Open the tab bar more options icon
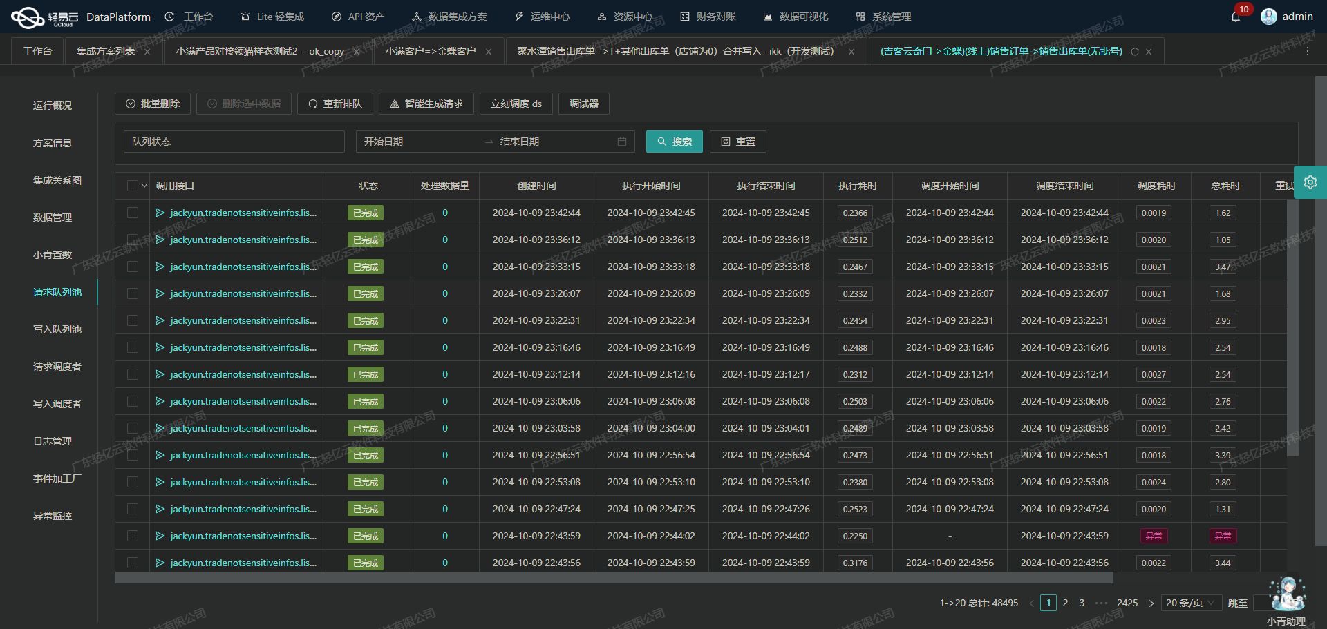This screenshot has width=1327, height=629. [1307, 52]
